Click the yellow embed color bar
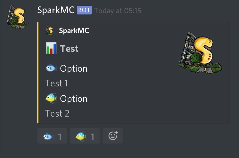Viewport: 239px width, 158px height. coord(38,73)
